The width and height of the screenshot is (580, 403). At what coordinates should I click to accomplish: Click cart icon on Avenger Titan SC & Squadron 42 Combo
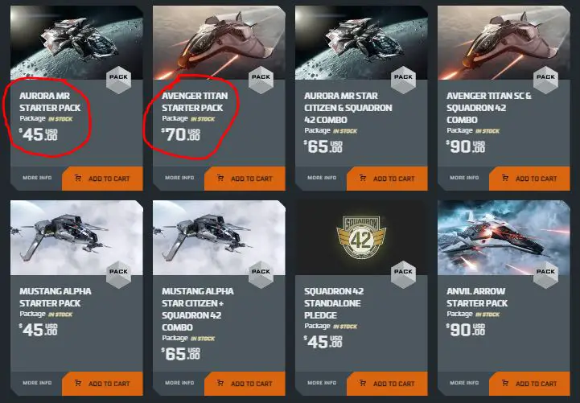[x=505, y=179]
